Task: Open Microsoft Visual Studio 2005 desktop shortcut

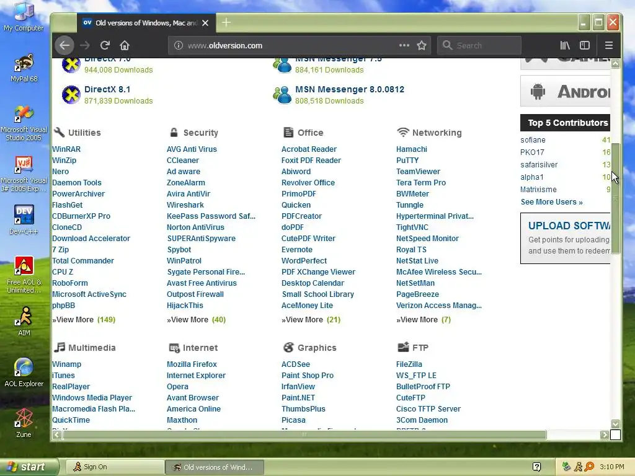Action: click(x=24, y=123)
